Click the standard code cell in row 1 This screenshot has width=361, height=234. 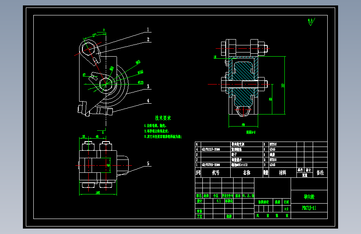(211, 165)
